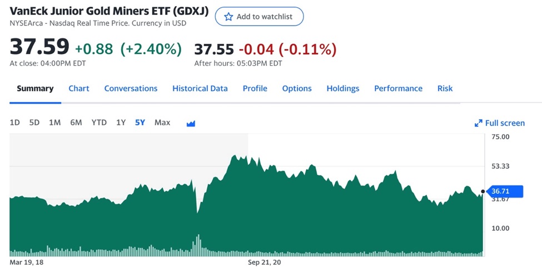Select the 6M time range

click(76, 123)
